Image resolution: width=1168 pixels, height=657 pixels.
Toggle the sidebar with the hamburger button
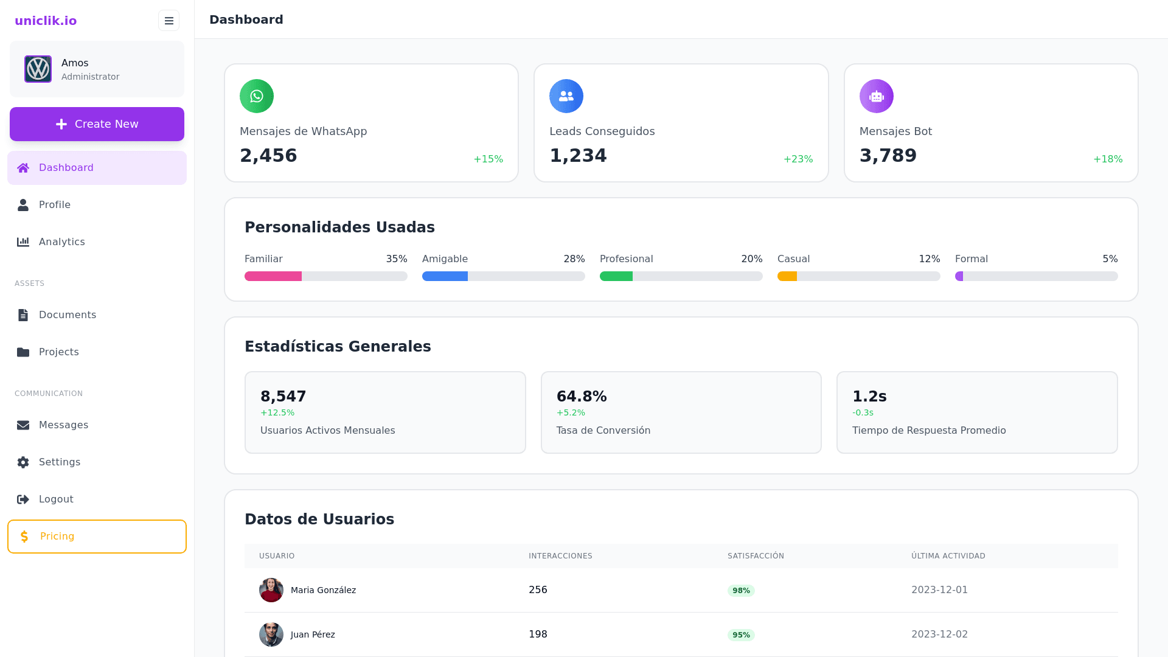point(169,20)
